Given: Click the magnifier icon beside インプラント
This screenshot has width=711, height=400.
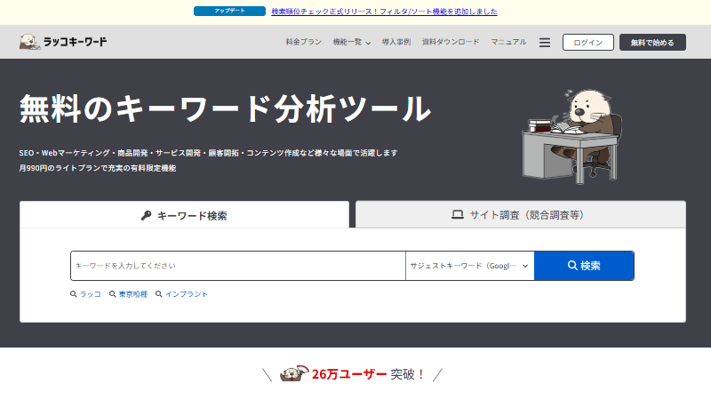Looking at the screenshot, I should pos(159,294).
